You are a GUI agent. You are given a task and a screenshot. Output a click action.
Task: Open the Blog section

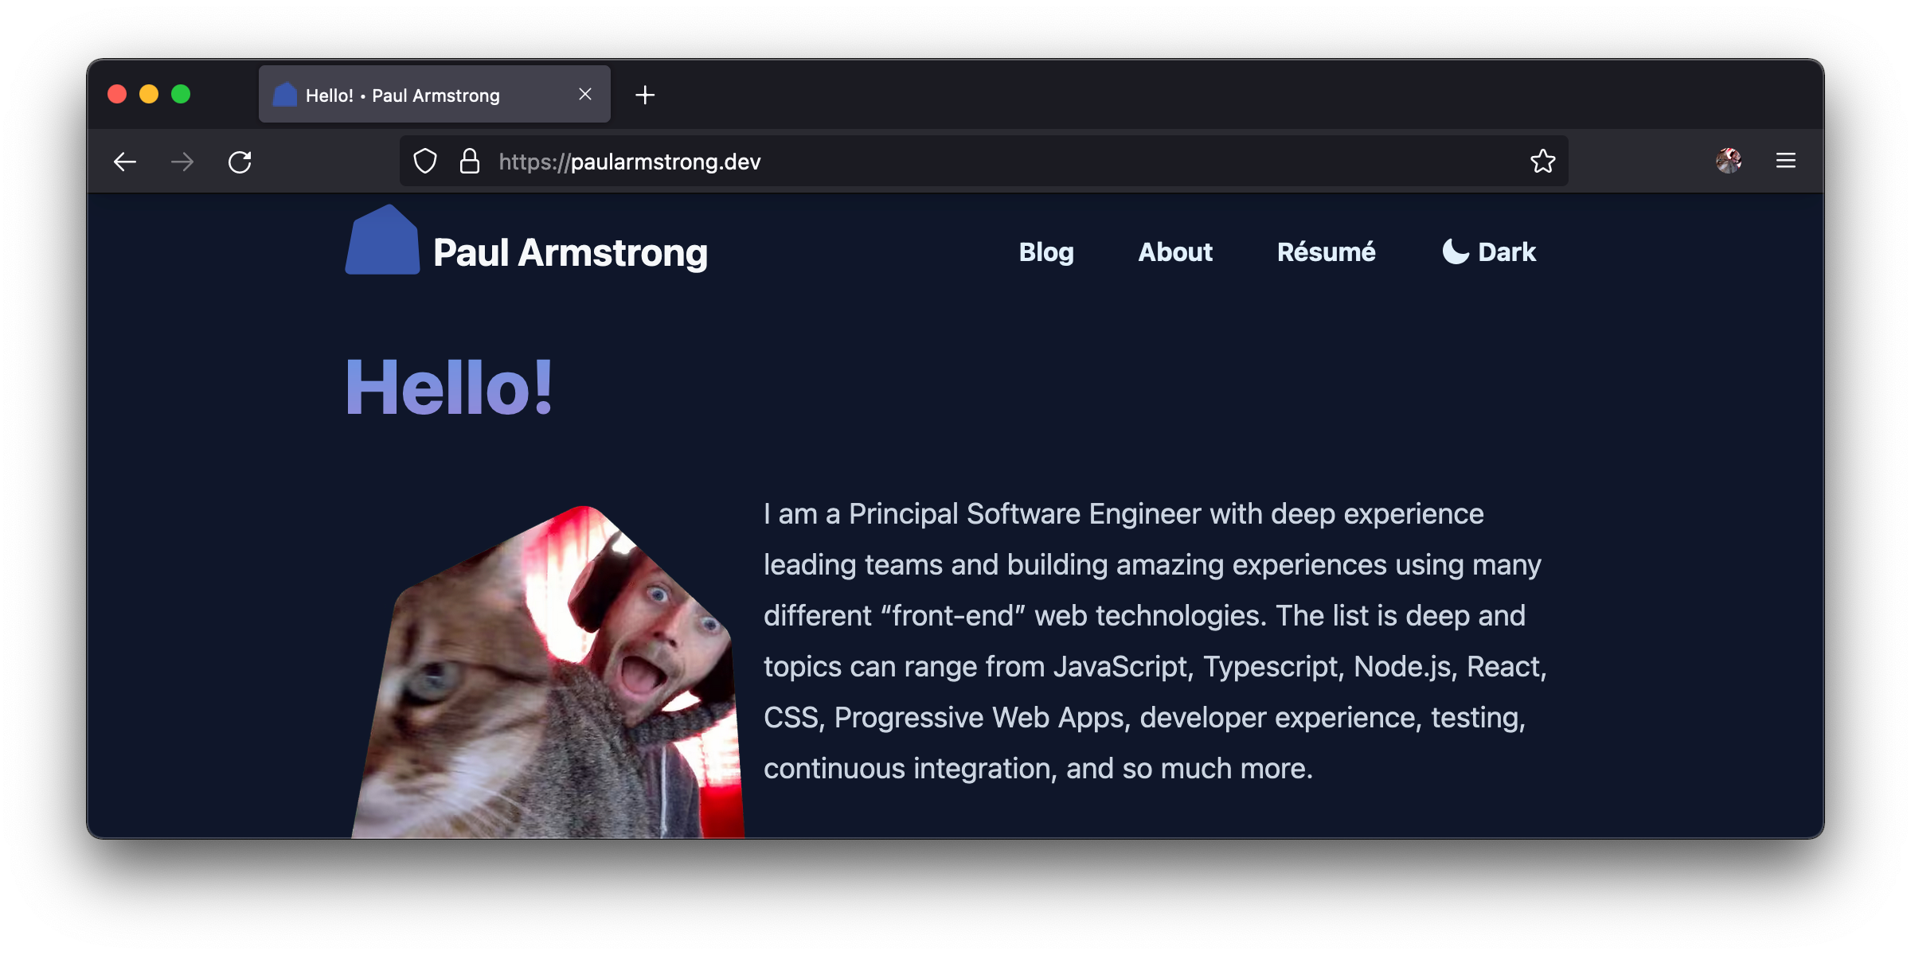pos(1046,251)
